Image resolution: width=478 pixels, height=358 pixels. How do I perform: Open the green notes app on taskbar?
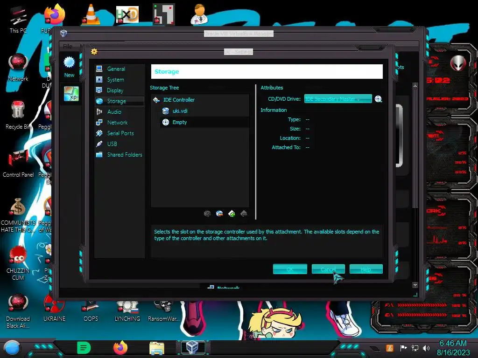pyautogui.click(x=84, y=348)
